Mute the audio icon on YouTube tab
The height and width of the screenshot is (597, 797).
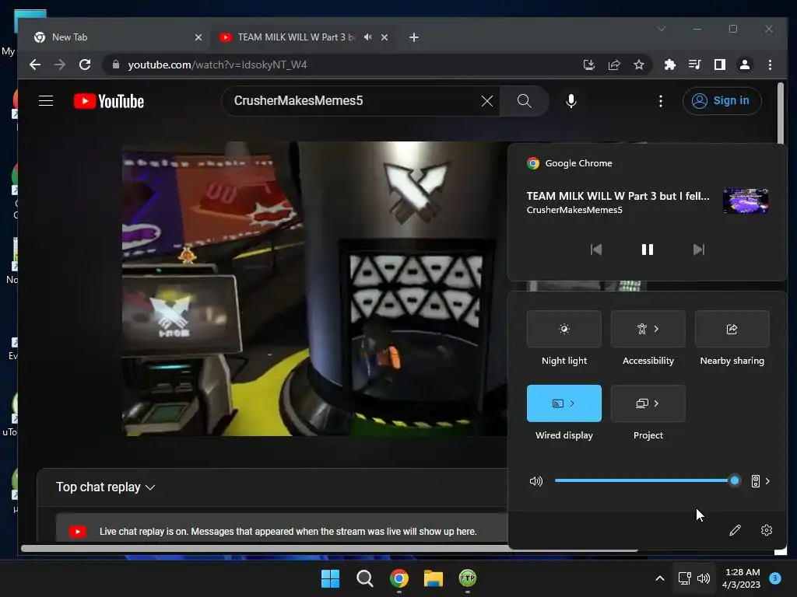368,37
